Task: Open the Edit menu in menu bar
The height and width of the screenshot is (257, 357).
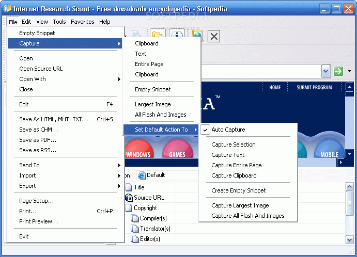Action: pyautogui.click(x=26, y=22)
